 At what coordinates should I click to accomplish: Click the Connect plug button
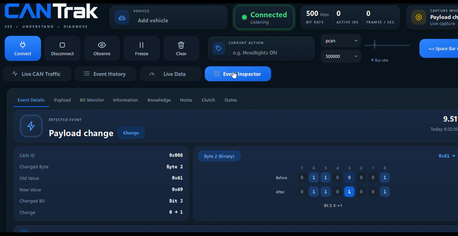tap(23, 48)
